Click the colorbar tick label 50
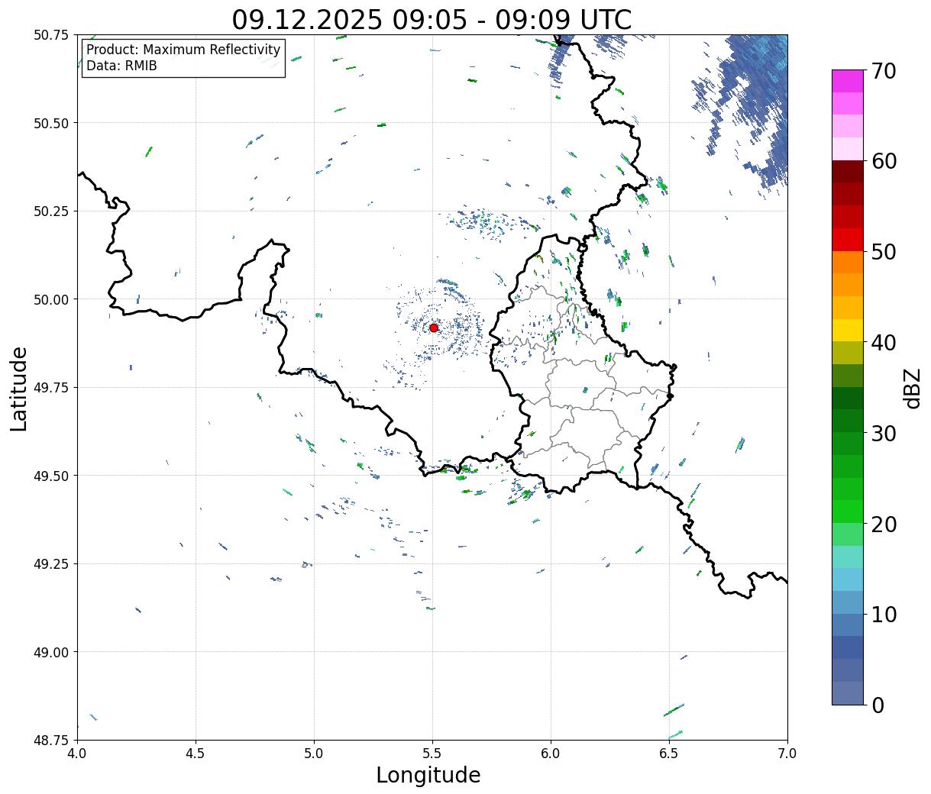Image resolution: width=931 pixels, height=794 pixels. coord(883,252)
